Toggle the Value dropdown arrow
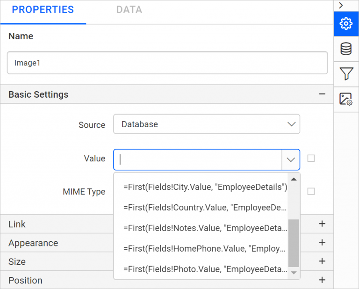Viewport: 359px width, 289px height. tap(291, 159)
